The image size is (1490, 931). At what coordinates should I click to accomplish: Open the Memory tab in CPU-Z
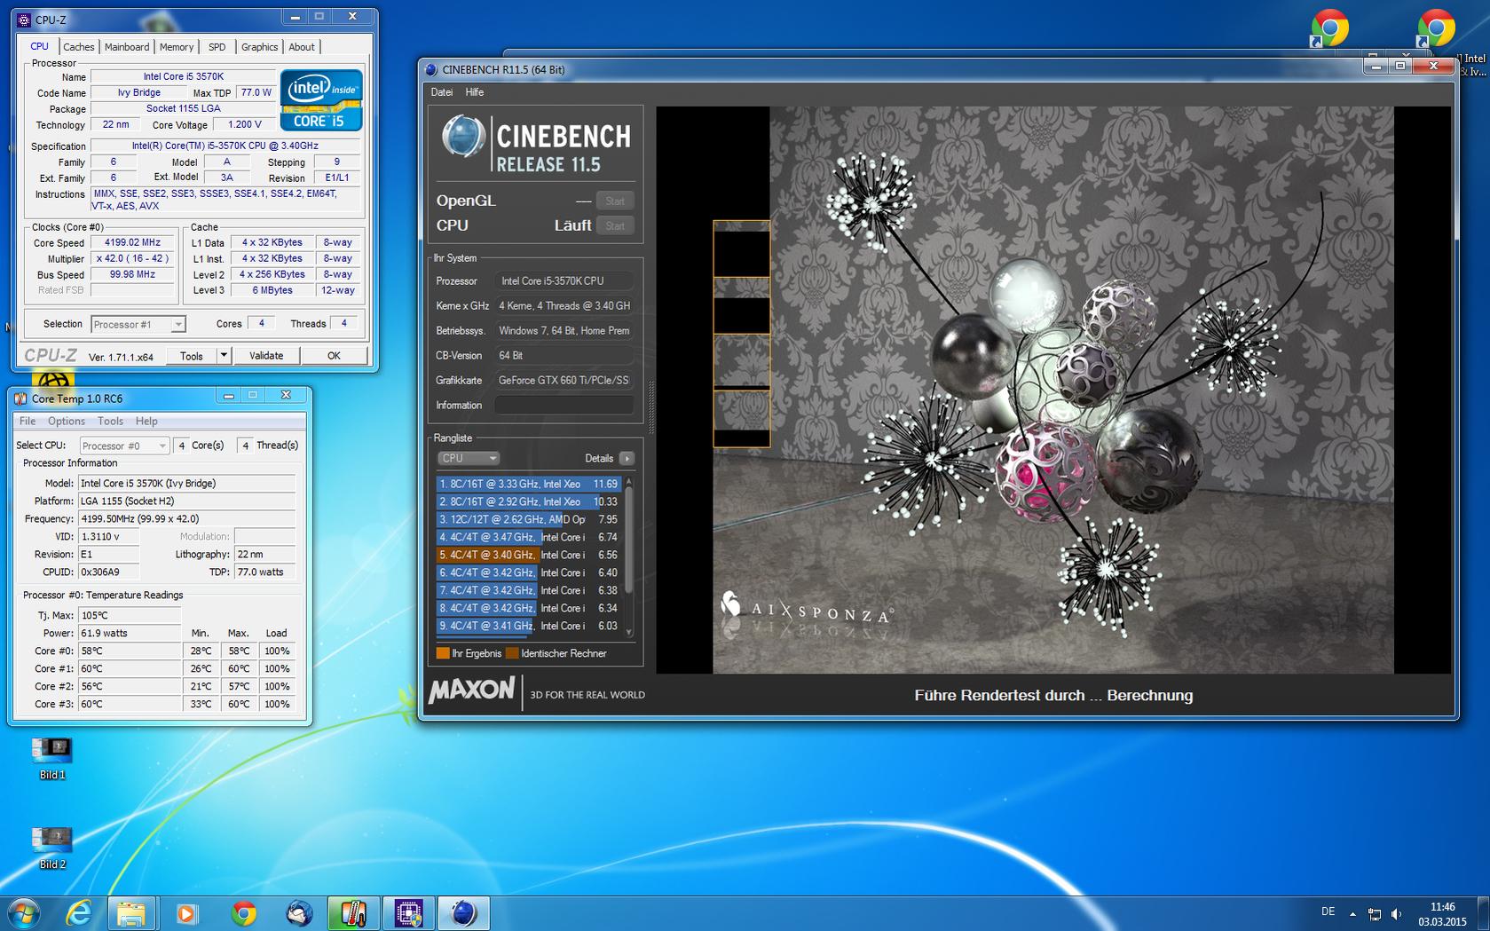177,47
